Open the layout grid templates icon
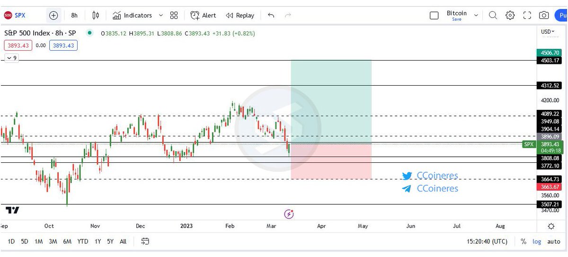This screenshot has height=257, width=568. 174,15
